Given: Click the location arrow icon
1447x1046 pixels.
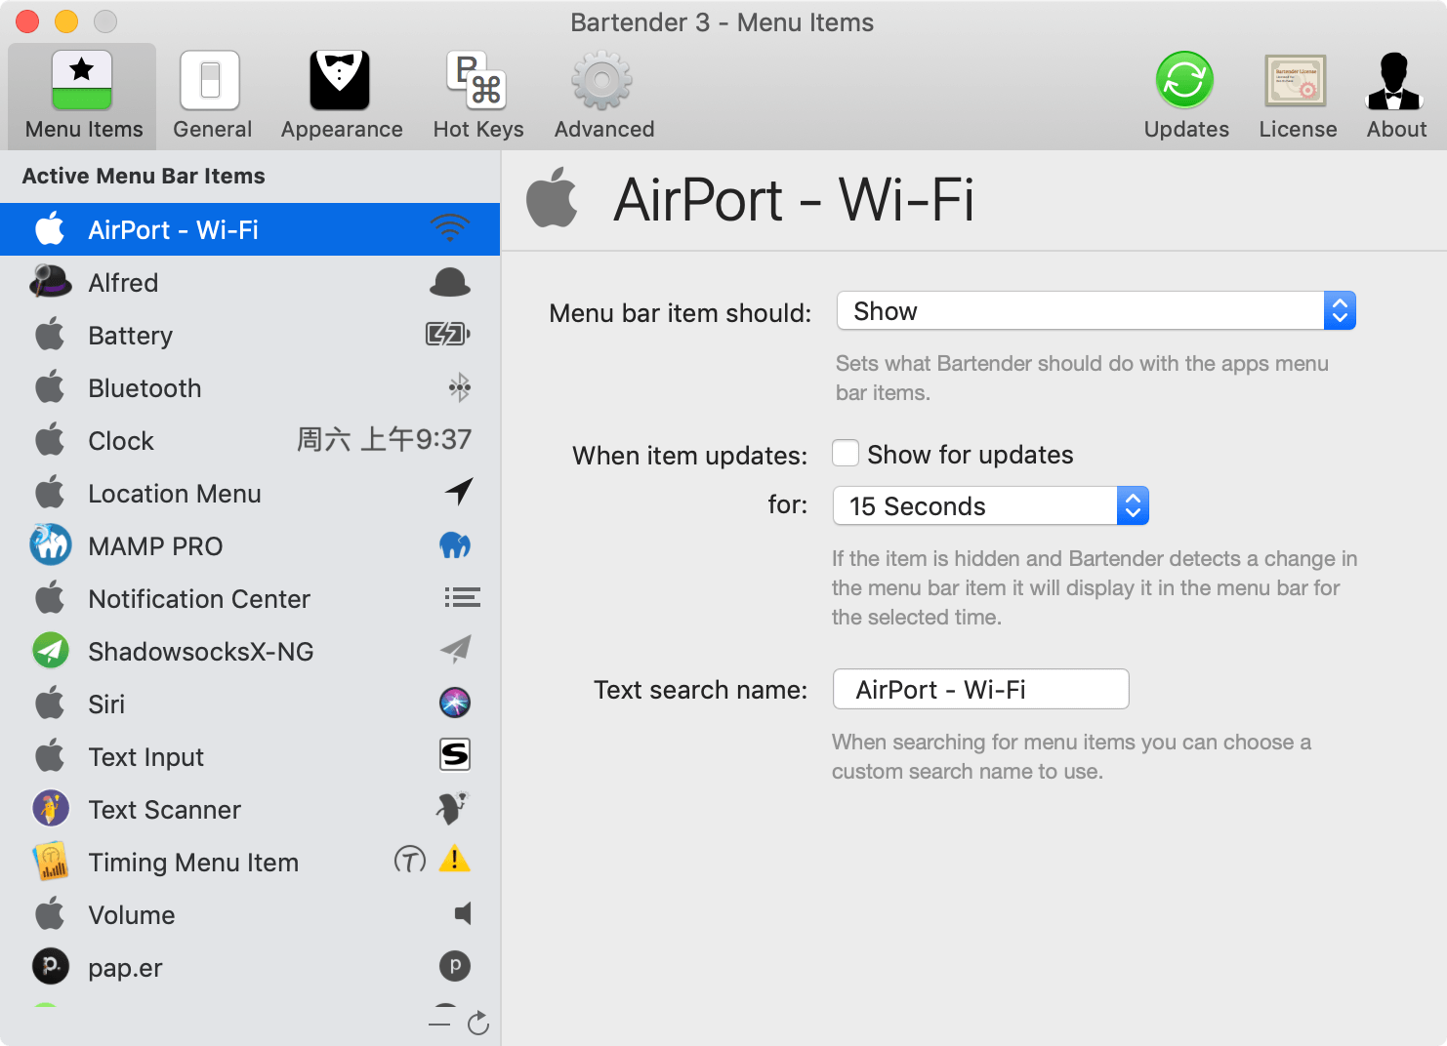Looking at the screenshot, I should [x=459, y=491].
